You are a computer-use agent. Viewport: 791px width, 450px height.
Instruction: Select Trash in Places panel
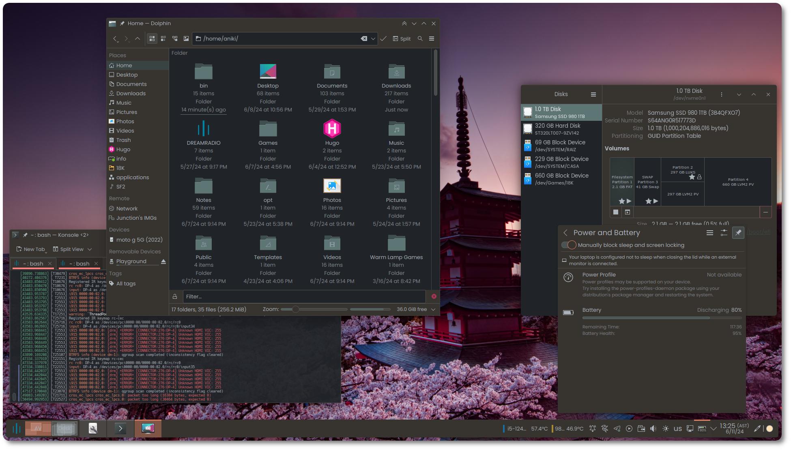click(x=138, y=140)
